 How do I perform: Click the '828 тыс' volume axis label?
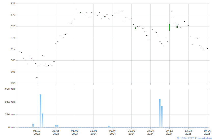10,89
